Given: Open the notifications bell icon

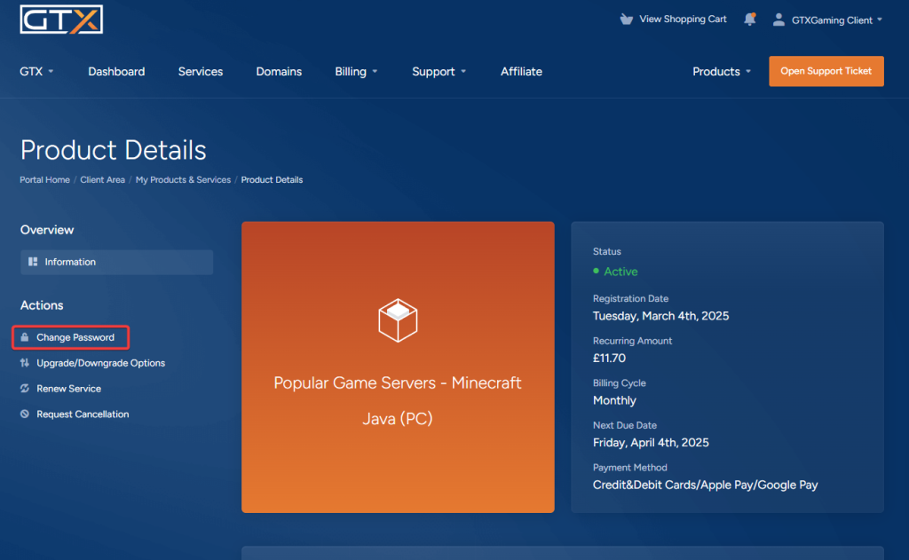Looking at the screenshot, I should [x=749, y=20].
